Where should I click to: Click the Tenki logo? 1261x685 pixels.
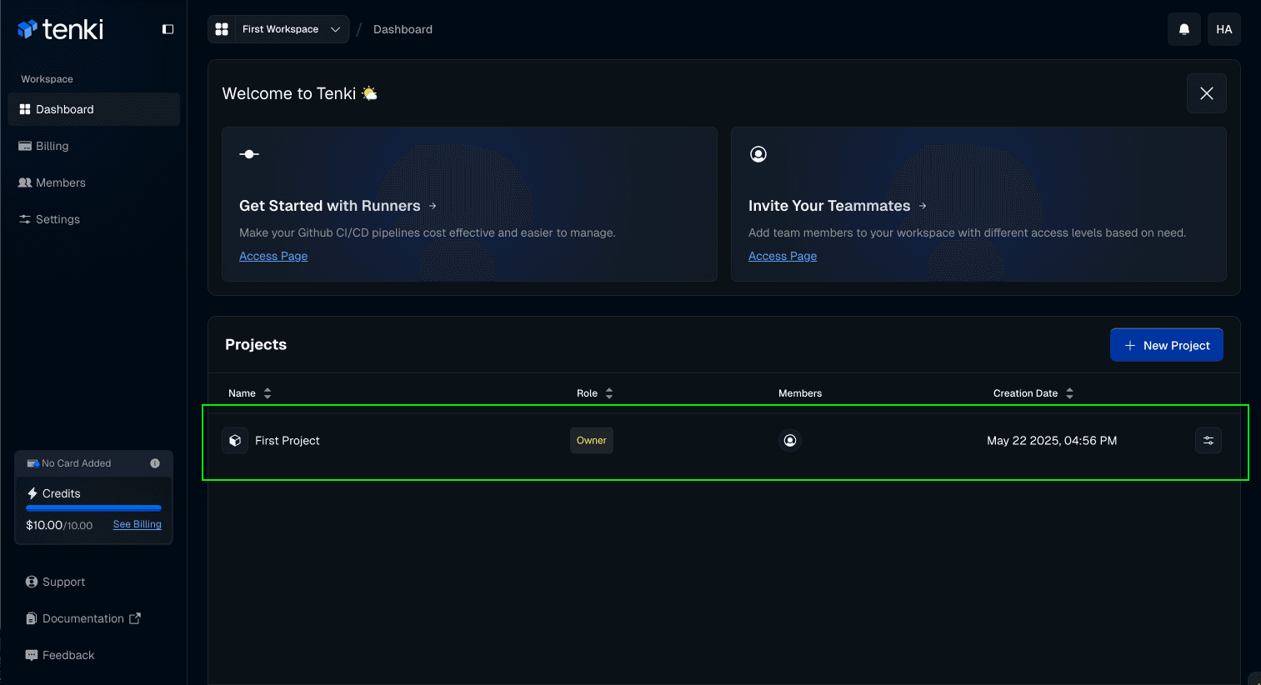(60, 29)
